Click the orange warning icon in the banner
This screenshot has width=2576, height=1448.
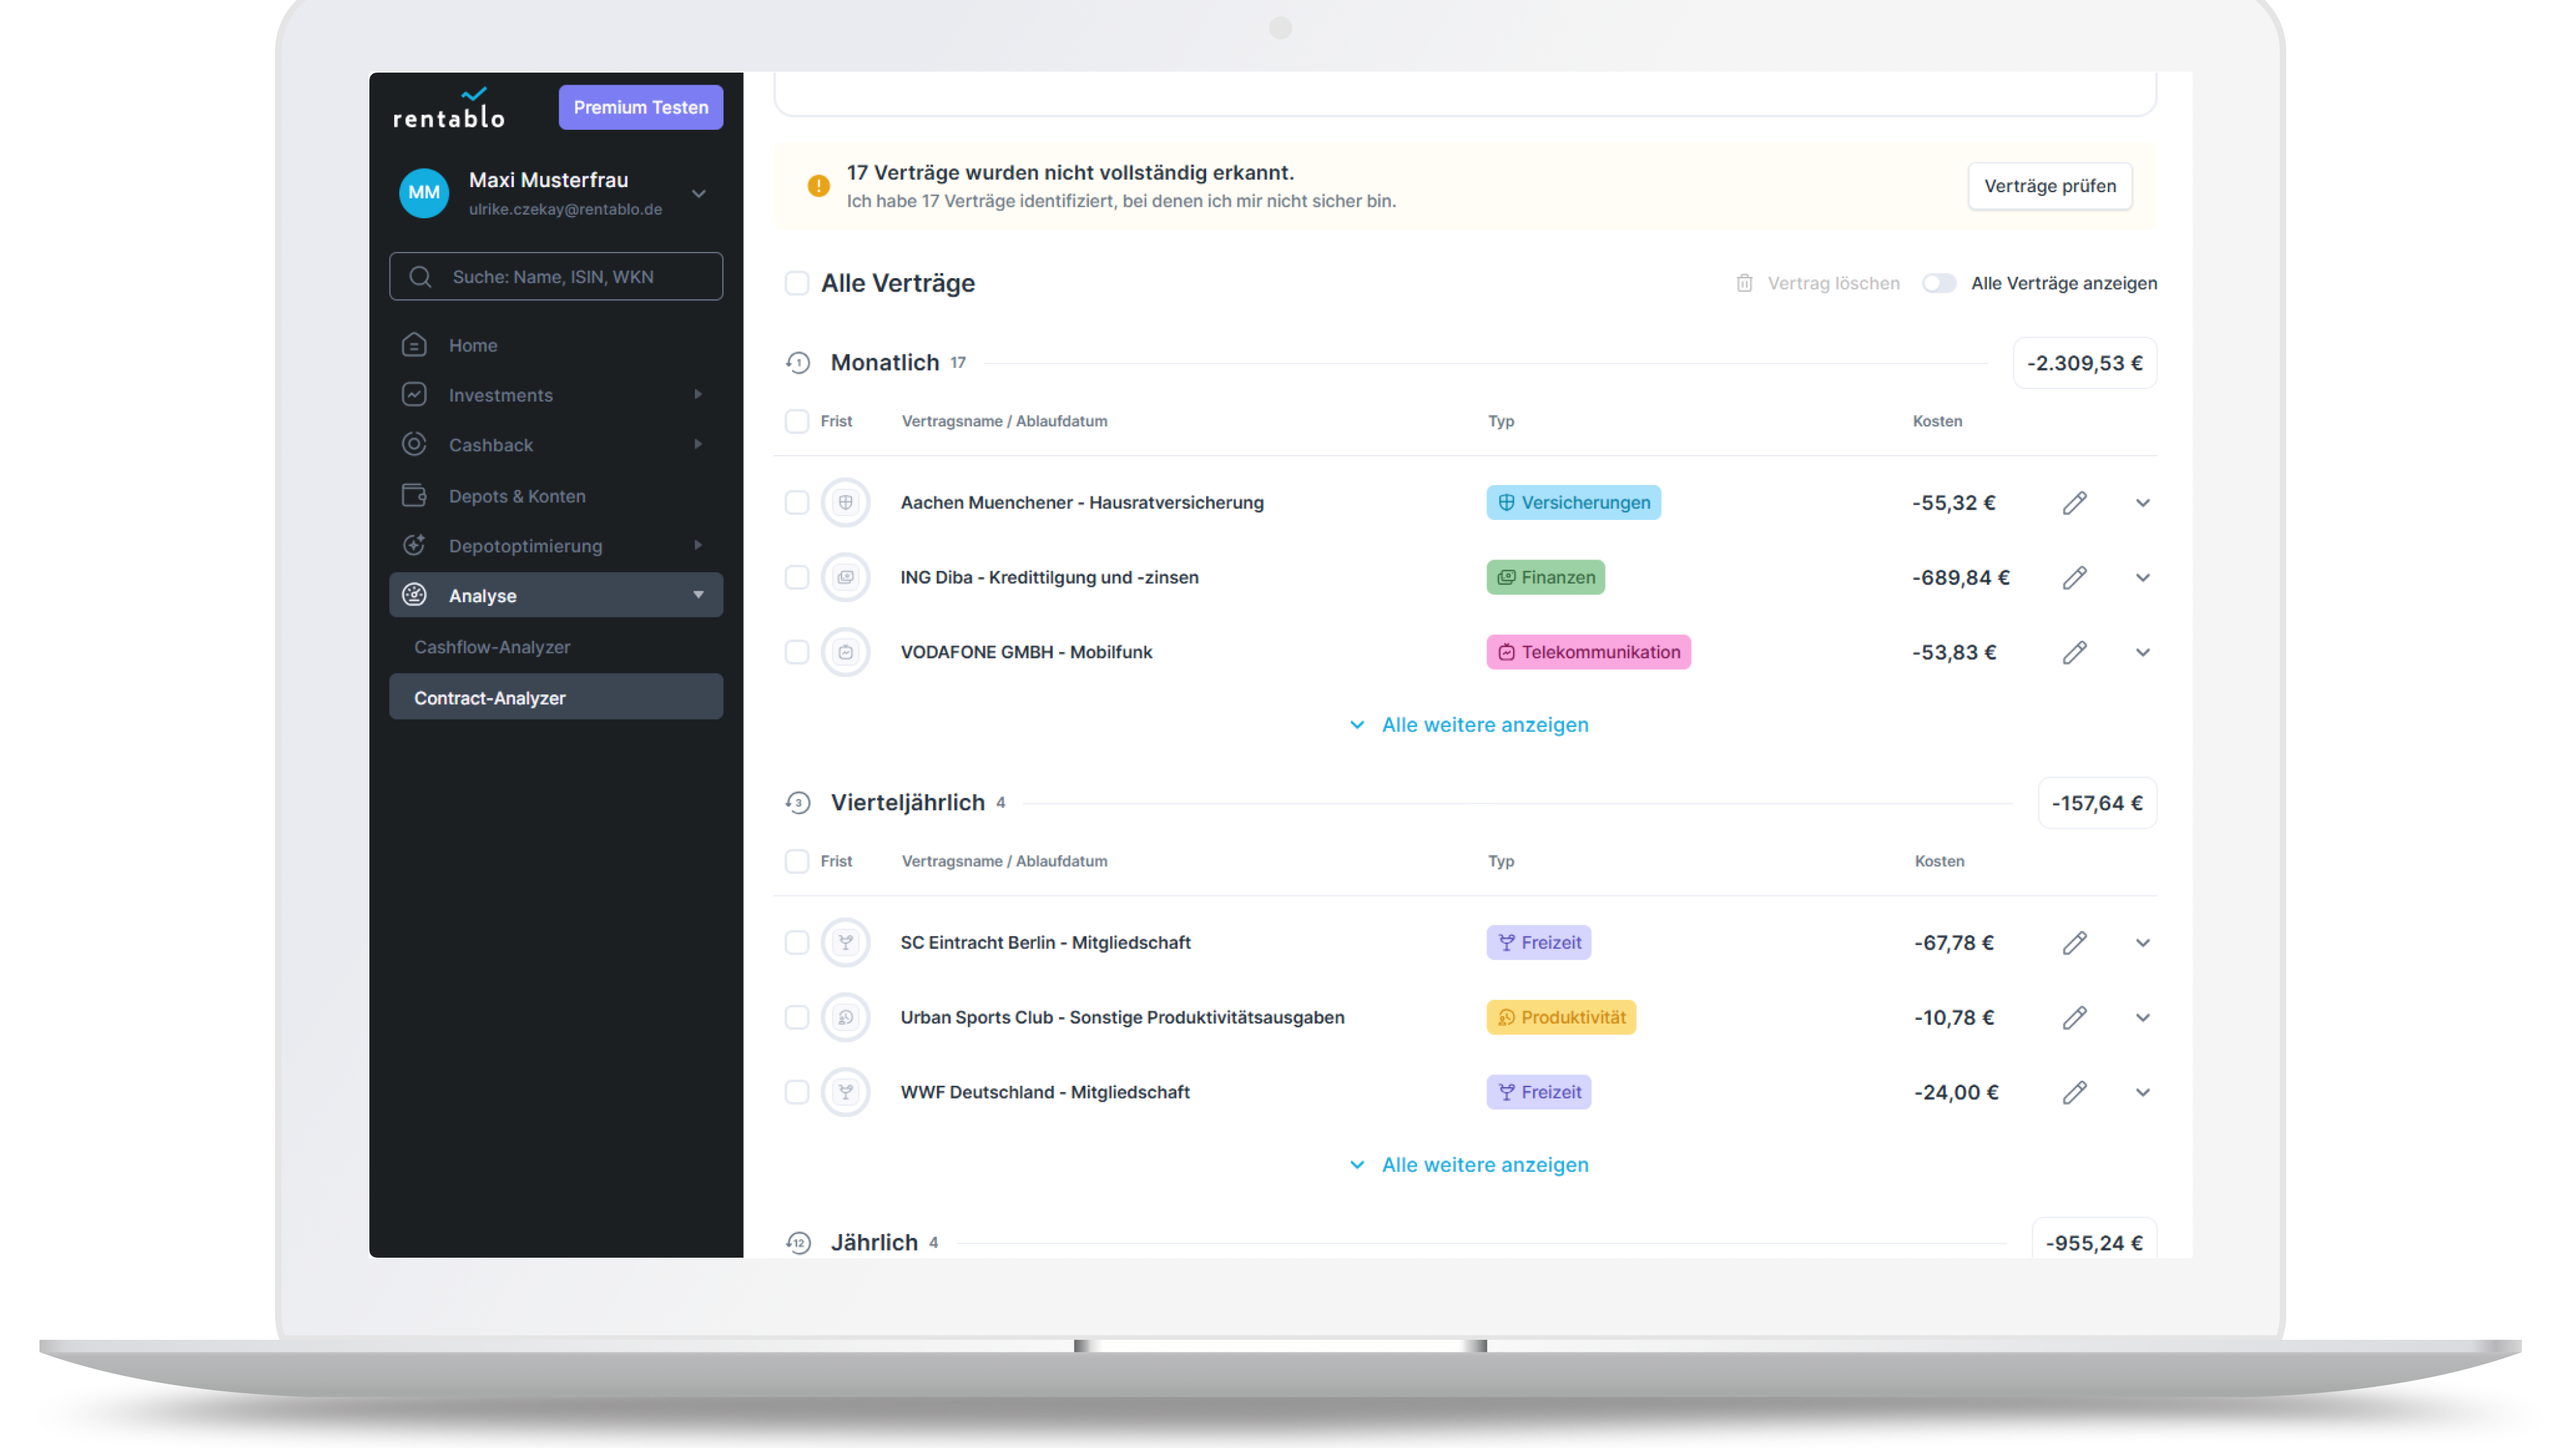818,186
